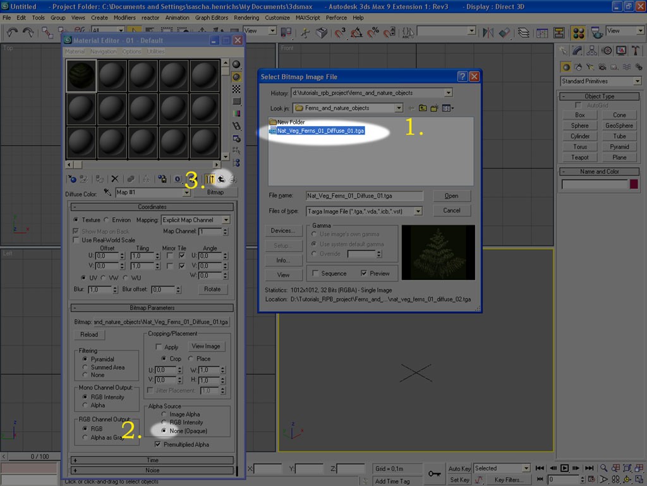Open the Modifiers menu
Image resolution: width=647 pixels, height=486 pixels.
coord(124,18)
